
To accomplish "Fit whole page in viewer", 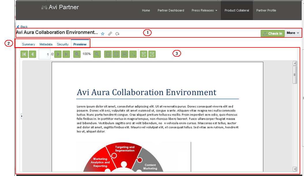I will [116, 54].
